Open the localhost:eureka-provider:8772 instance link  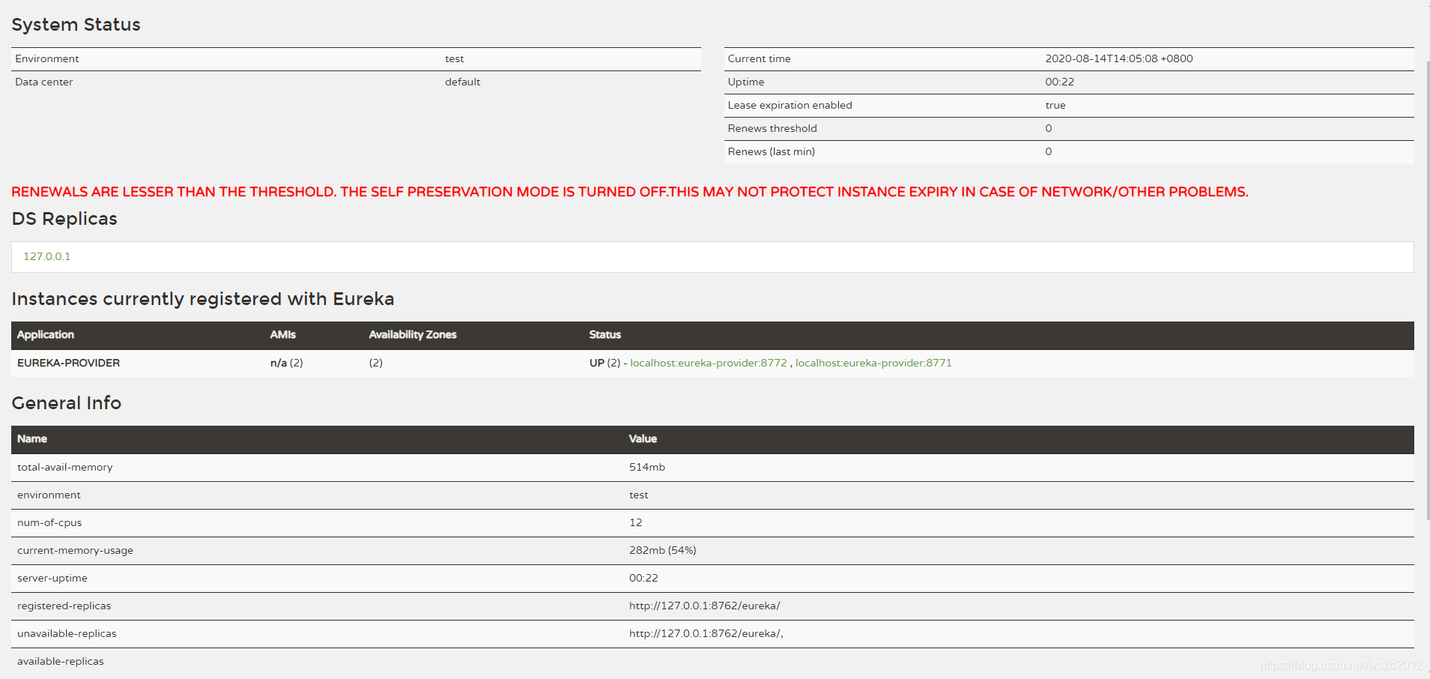(709, 363)
